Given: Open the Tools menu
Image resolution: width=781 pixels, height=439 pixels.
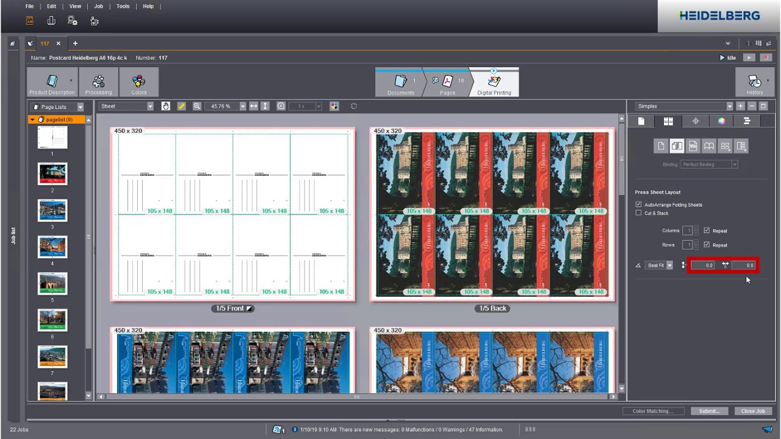Looking at the screenshot, I should coord(123,6).
